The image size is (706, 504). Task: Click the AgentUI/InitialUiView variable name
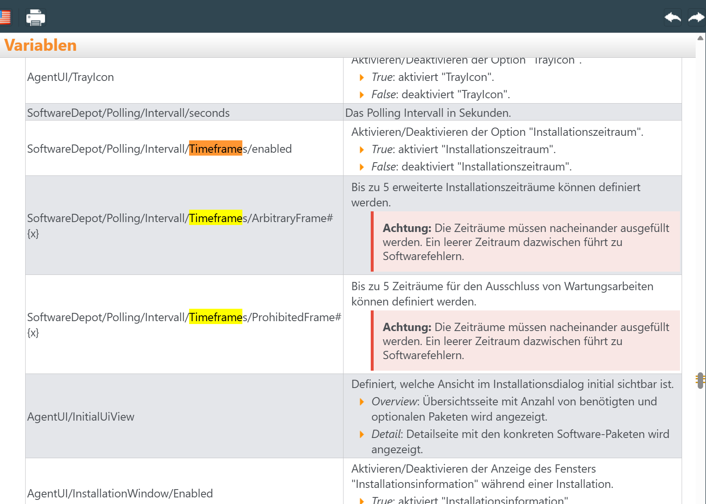[81, 416]
